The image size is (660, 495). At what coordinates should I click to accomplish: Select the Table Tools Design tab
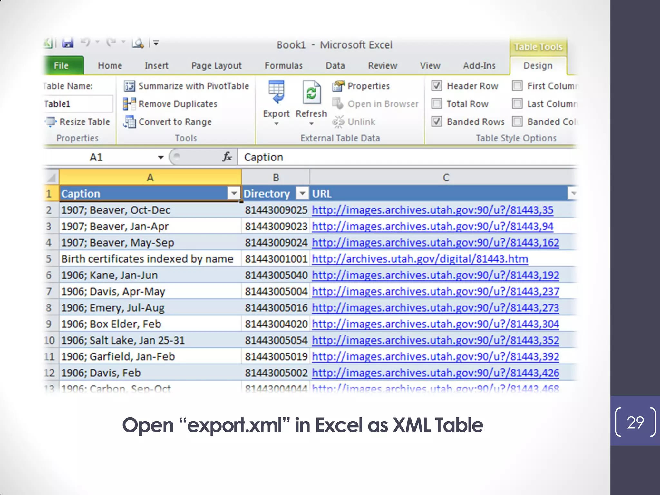tap(538, 66)
